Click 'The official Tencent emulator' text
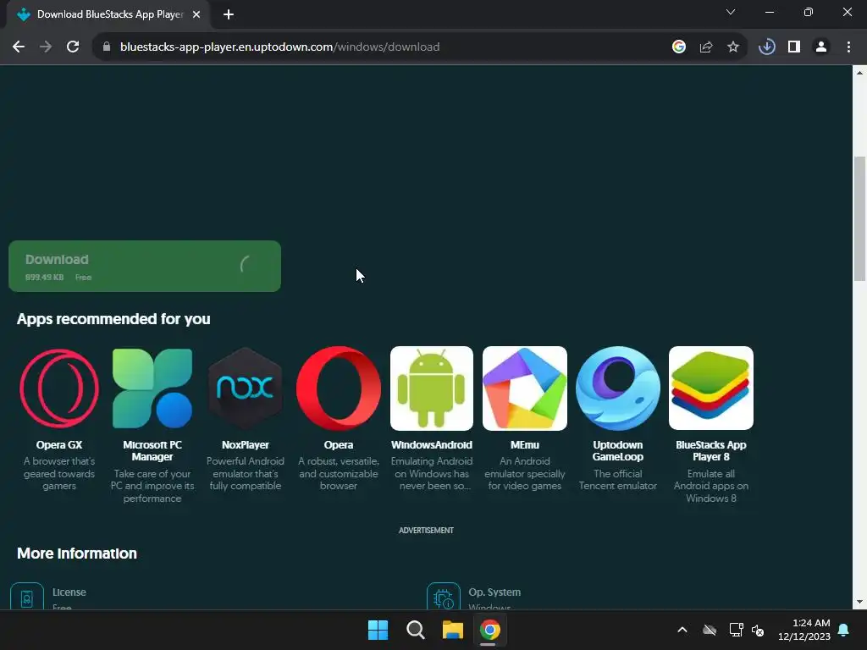This screenshot has height=650, width=867. coord(617,480)
